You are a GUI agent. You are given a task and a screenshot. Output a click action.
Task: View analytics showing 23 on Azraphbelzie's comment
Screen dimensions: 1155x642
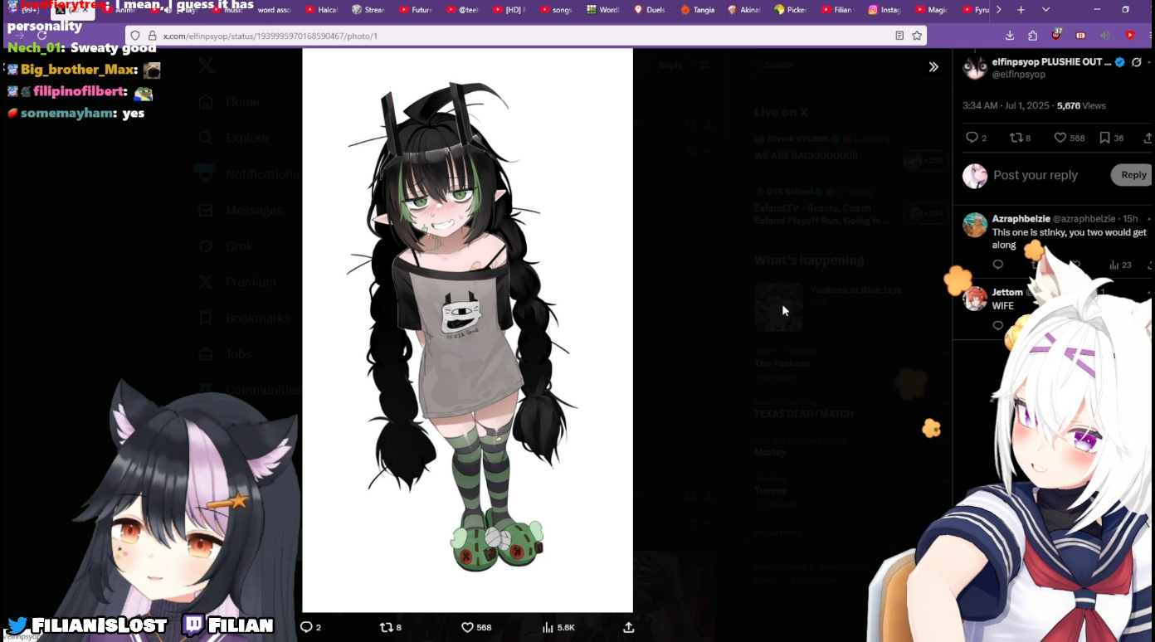[x=1120, y=265]
